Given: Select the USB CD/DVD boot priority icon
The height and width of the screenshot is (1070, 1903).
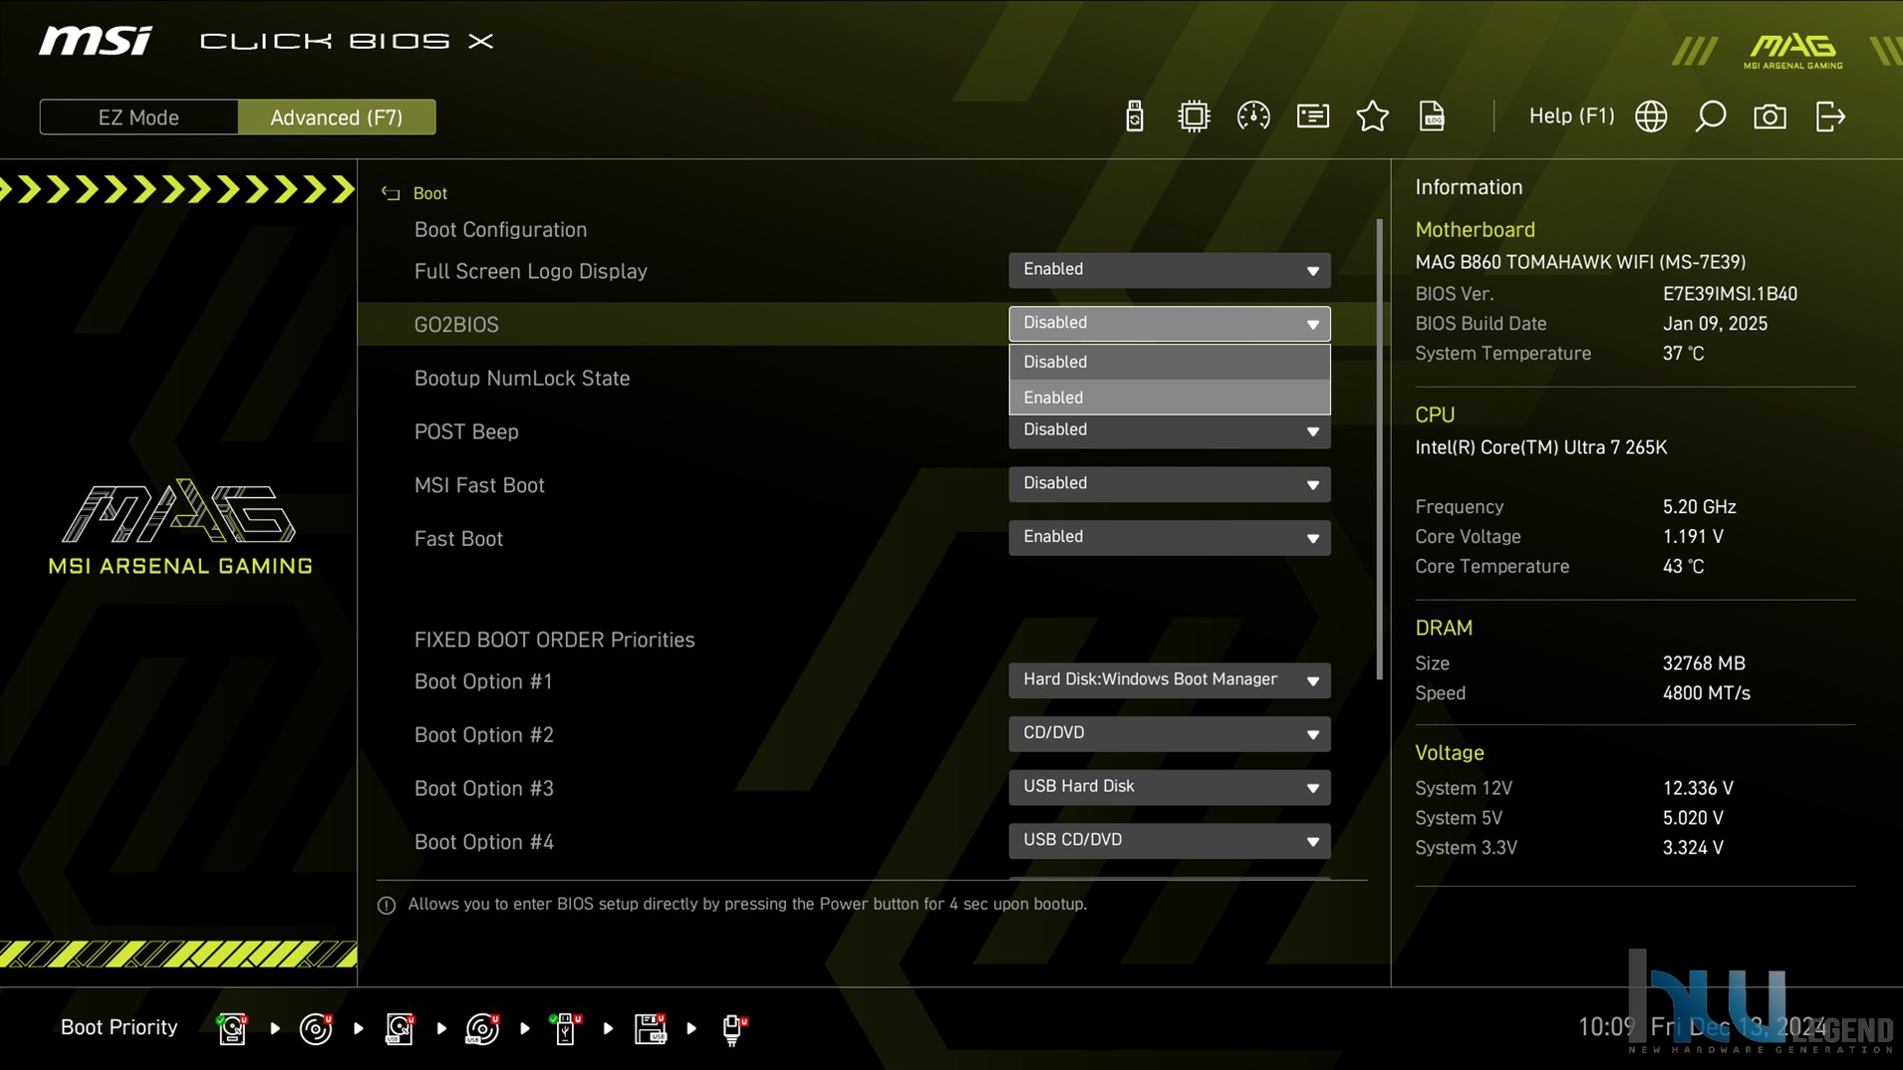Looking at the screenshot, I should point(483,1028).
